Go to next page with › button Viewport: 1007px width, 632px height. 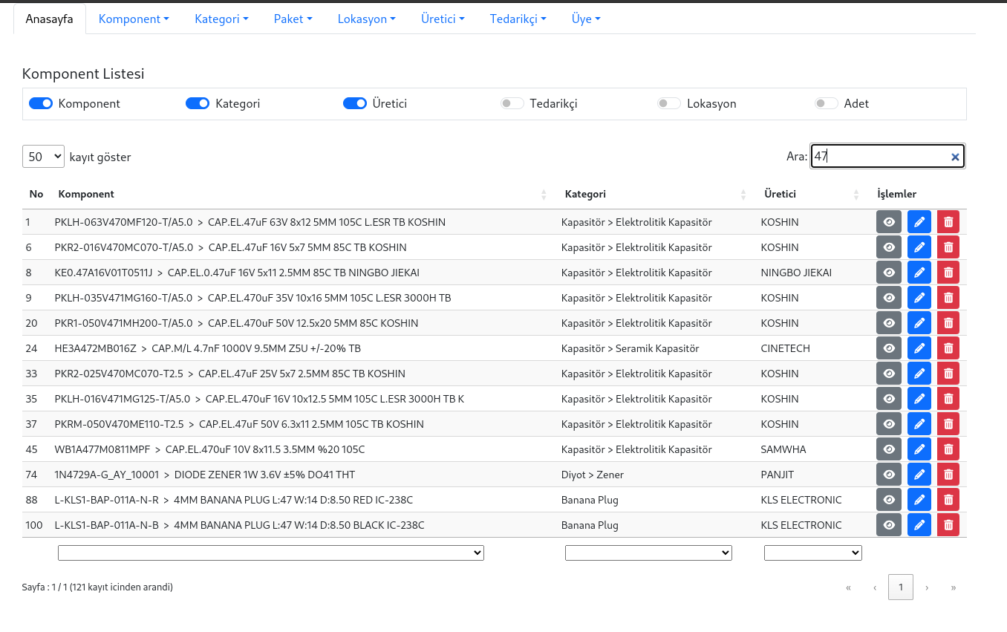coord(927,587)
